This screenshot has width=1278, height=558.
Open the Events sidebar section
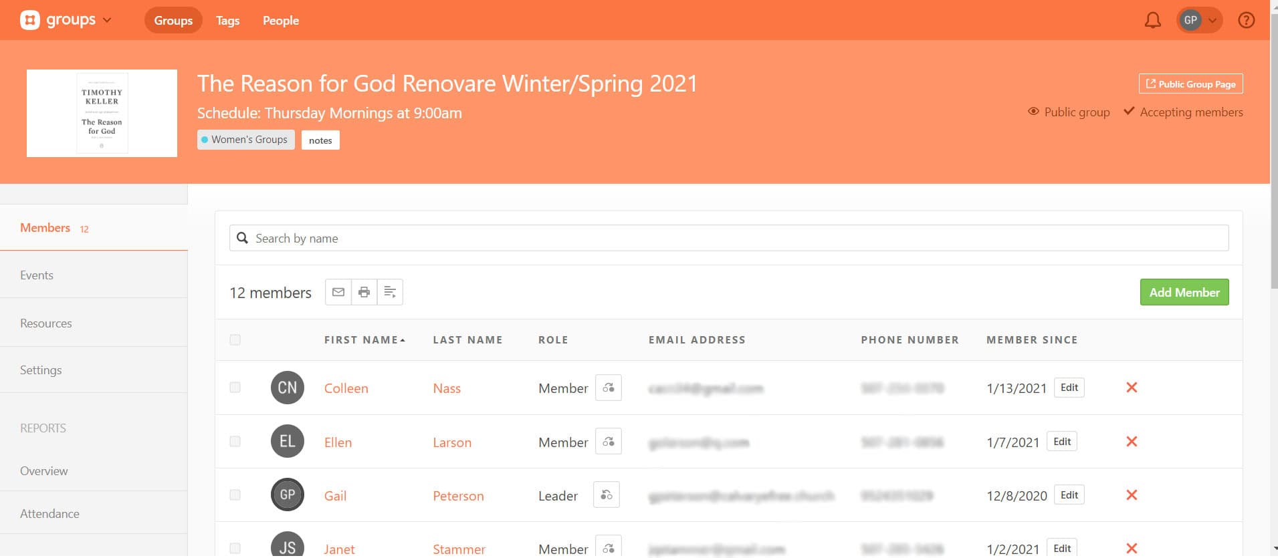pos(37,275)
